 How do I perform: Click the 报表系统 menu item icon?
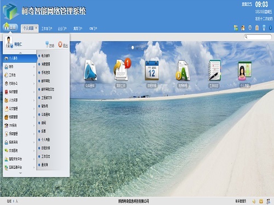pyautogui.click(x=6, y=142)
